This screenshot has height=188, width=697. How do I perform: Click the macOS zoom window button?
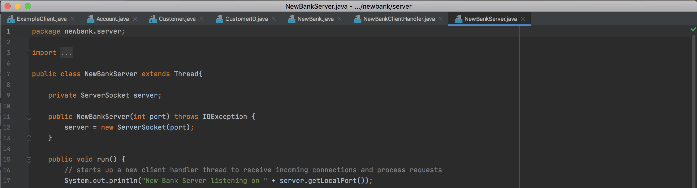point(28,6)
